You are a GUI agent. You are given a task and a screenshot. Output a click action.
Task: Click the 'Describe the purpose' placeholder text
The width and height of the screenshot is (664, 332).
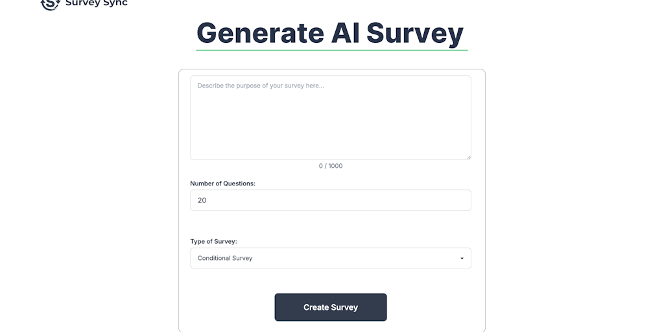click(261, 86)
